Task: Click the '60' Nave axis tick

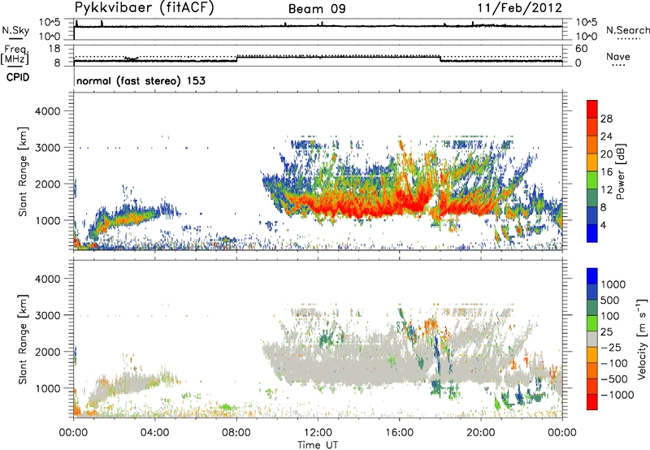Action: [581, 49]
